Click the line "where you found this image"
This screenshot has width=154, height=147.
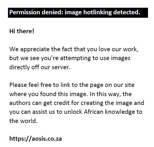[x=70, y=94]
